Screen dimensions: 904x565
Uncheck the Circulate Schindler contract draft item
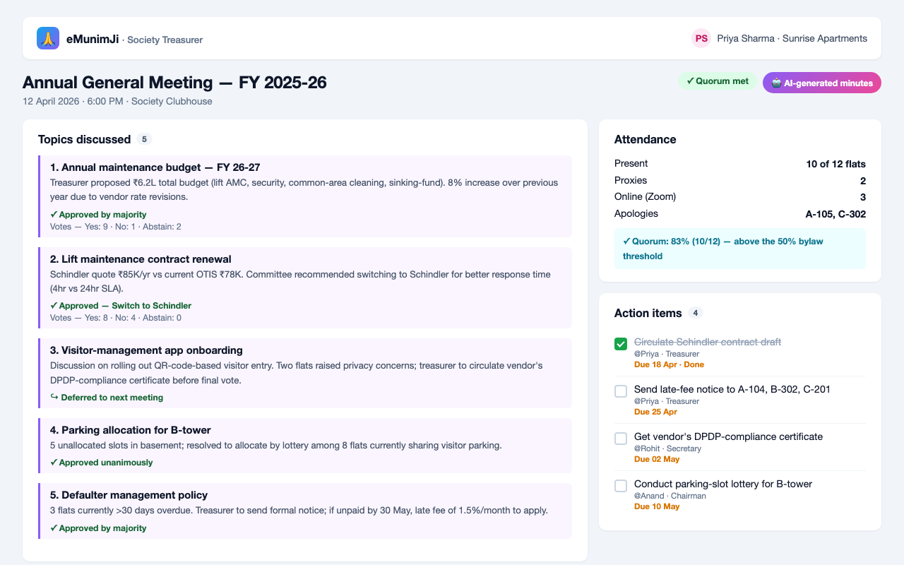[x=621, y=344]
